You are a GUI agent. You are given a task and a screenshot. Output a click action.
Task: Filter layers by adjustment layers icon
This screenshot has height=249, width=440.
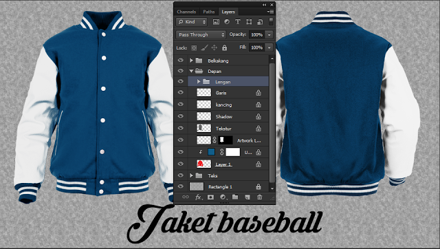click(227, 22)
